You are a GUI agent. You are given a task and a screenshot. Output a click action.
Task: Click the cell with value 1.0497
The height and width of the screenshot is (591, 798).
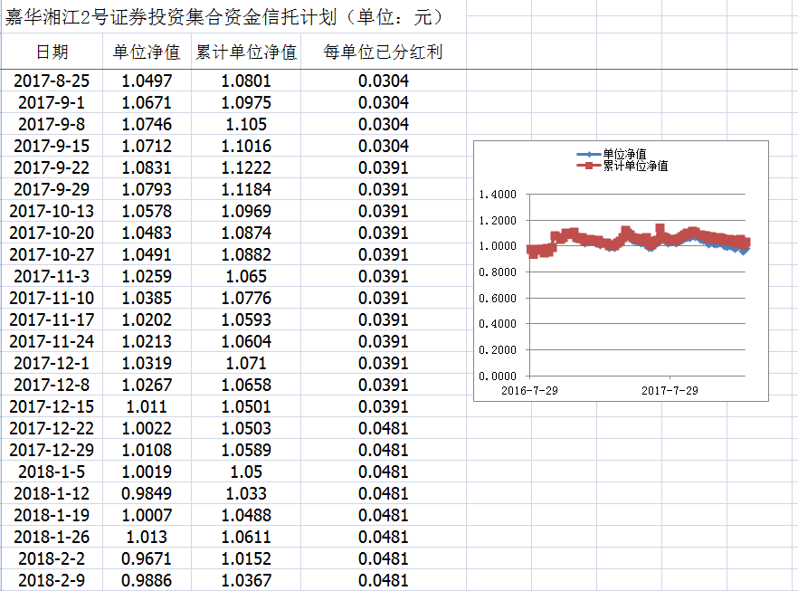point(147,81)
